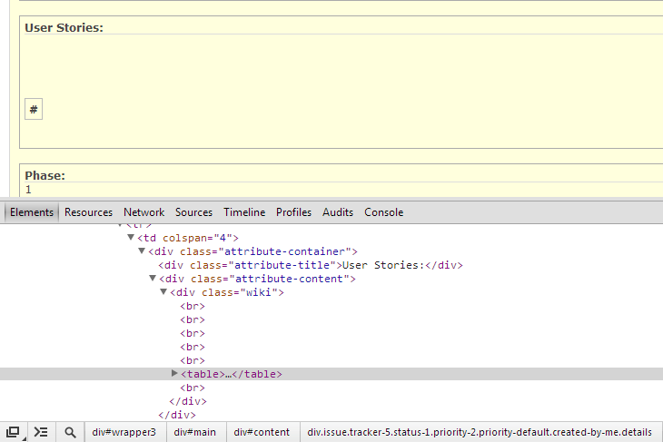Collapse the attribute-content div node
The width and height of the screenshot is (663, 442).
coord(153,279)
